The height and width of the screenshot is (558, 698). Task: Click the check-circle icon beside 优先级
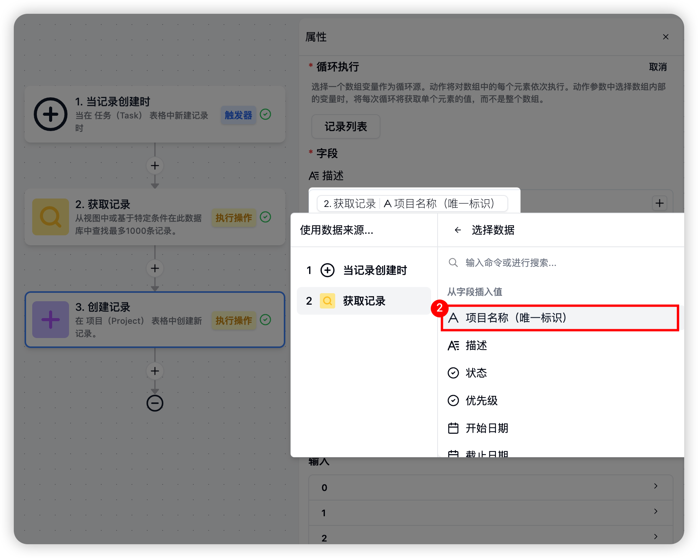click(453, 400)
